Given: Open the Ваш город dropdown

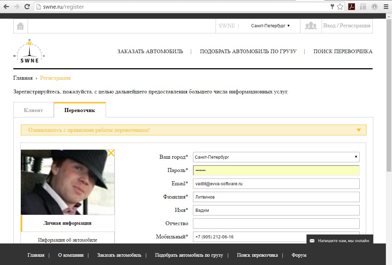Looking at the screenshot, I should 276,157.
